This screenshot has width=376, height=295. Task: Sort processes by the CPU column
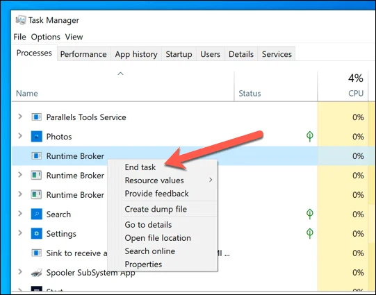pos(343,85)
